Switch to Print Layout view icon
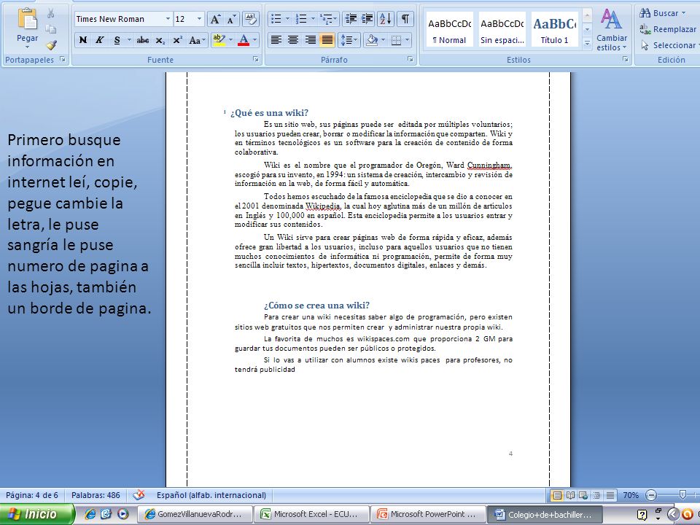700x525 pixels. click(x=556, y=495)
